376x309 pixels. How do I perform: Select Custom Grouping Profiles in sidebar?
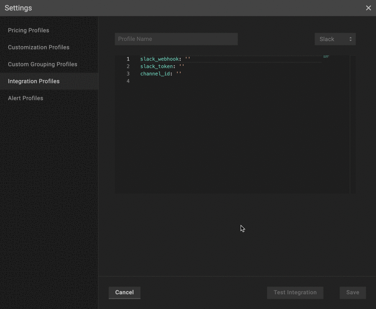click(x=43, y=64)
